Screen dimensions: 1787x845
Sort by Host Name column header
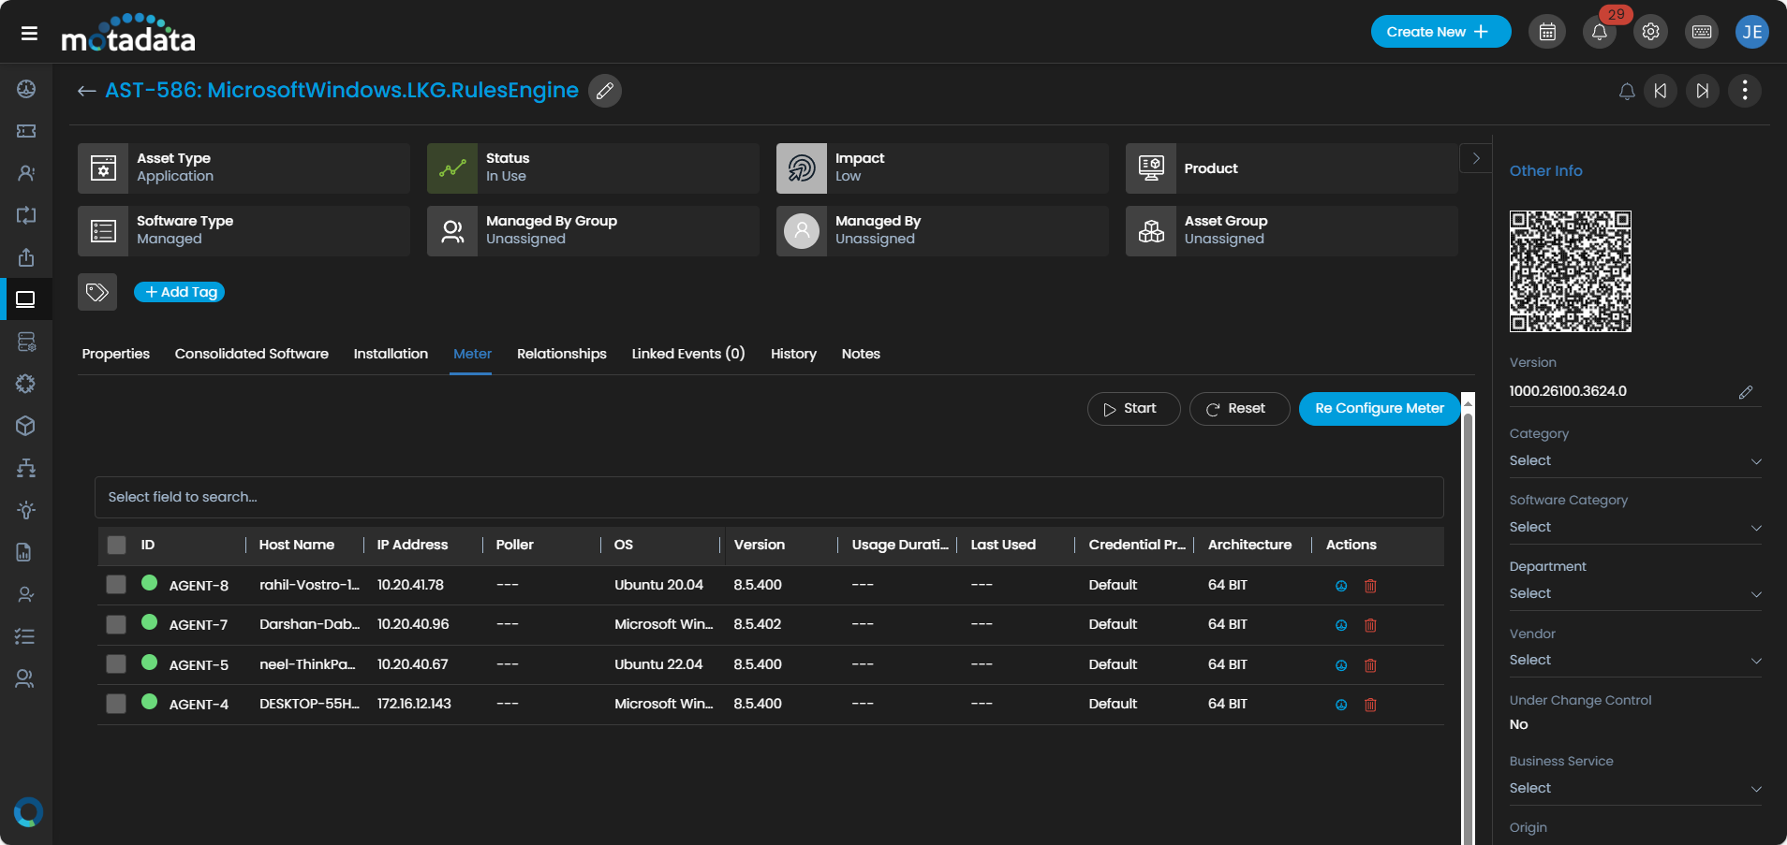point(297,545)
